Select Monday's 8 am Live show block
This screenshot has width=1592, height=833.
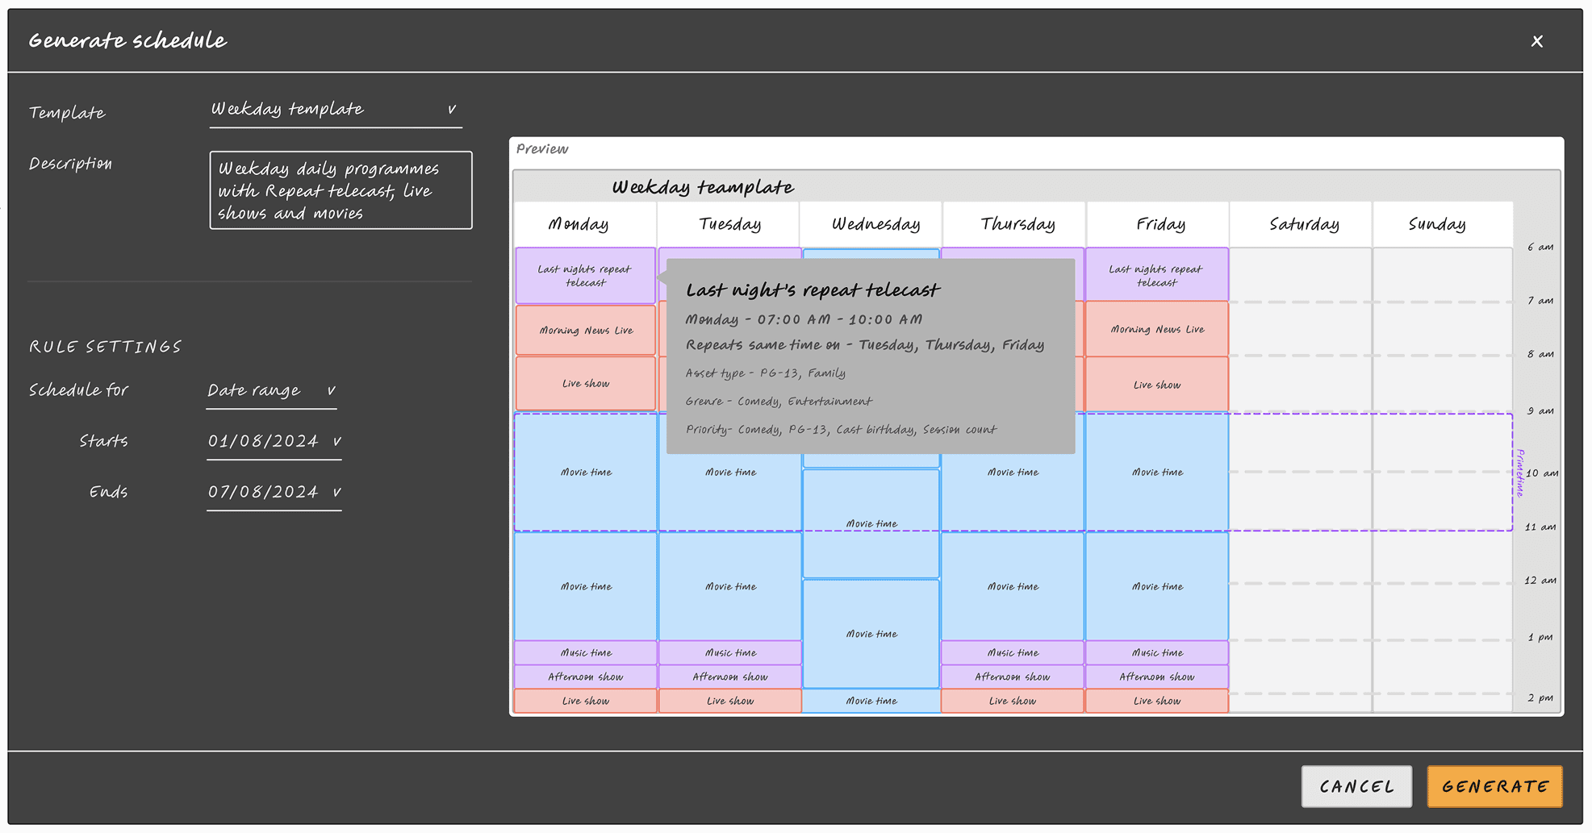[x=585, y=384]
